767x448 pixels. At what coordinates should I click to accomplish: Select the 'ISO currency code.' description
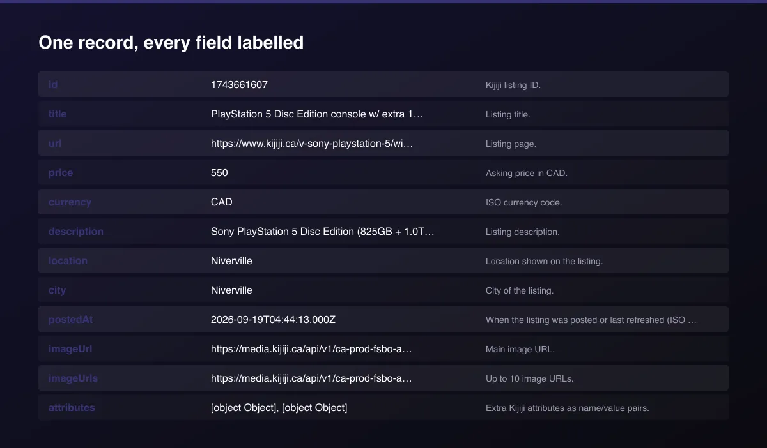click(x=524, y=202)
